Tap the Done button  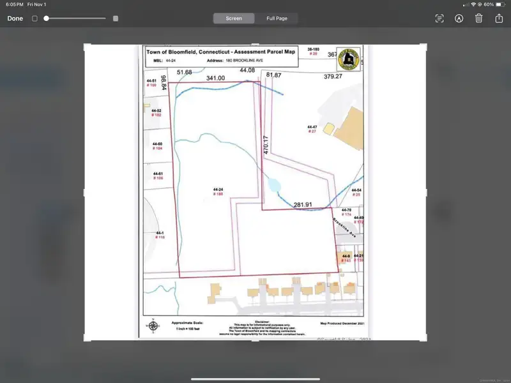pyautogui.click(x=15, y=19)
